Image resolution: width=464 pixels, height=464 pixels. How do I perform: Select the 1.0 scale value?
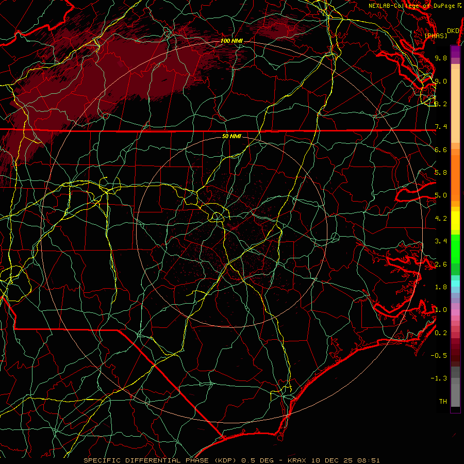tap(441, 310)
